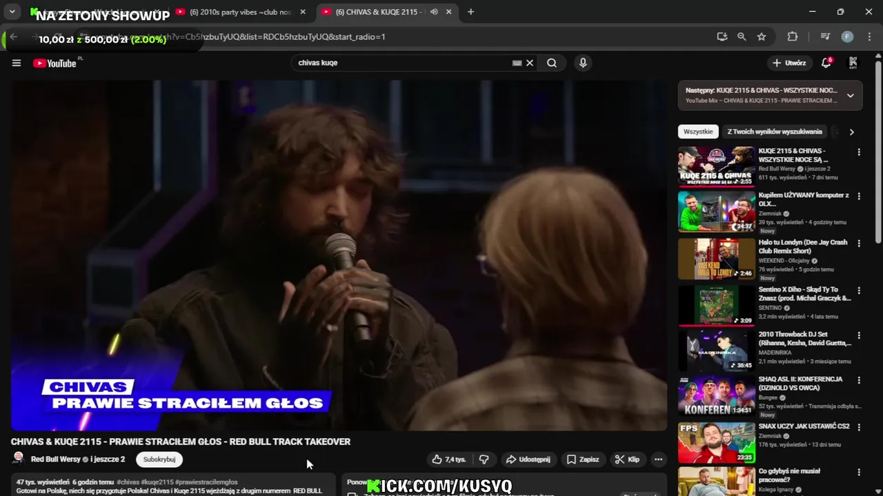Open options for Sentino X Diho video
The width and height of the screenshot is (883, 496).
[859, 291]
